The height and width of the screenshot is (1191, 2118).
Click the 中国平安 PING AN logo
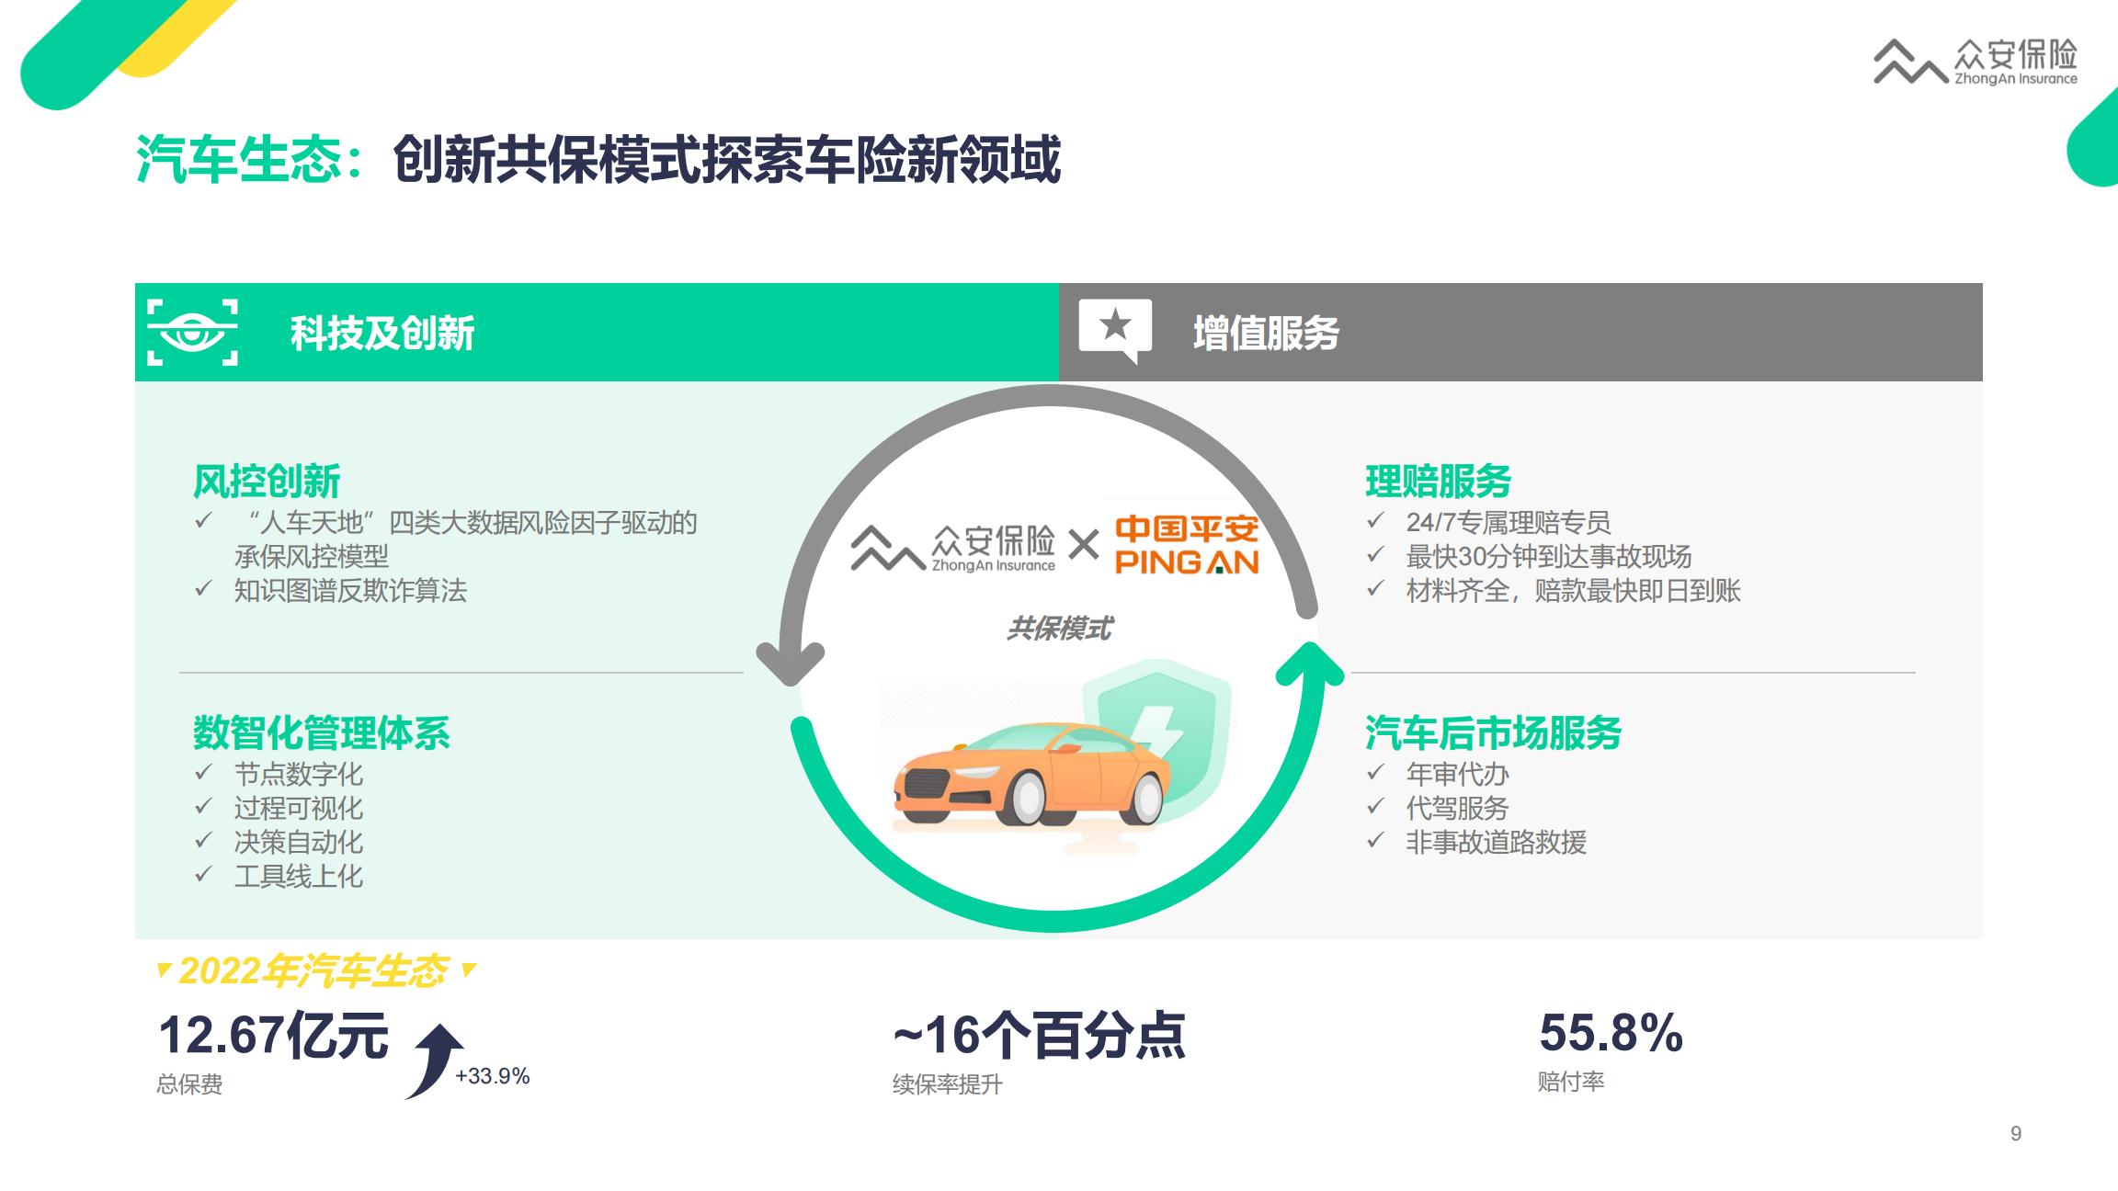[x=1187, y=545]
